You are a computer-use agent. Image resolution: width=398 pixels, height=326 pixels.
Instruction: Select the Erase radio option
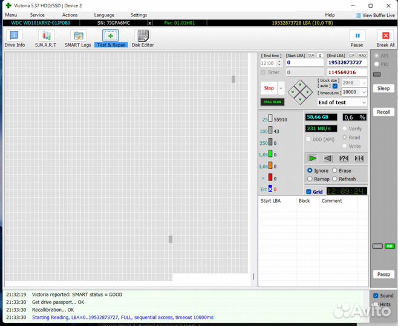click(x=334, y=171)
